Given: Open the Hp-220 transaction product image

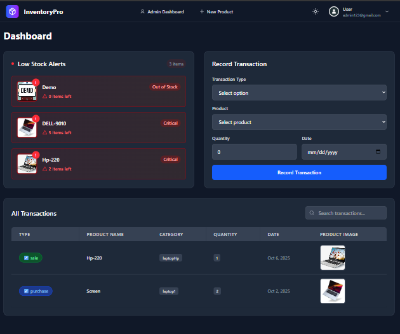Looking at the screenshot, I should coord(333,258).
